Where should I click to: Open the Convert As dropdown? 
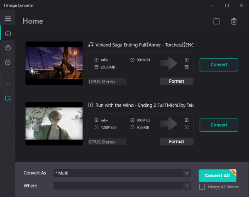pos(122,173)
